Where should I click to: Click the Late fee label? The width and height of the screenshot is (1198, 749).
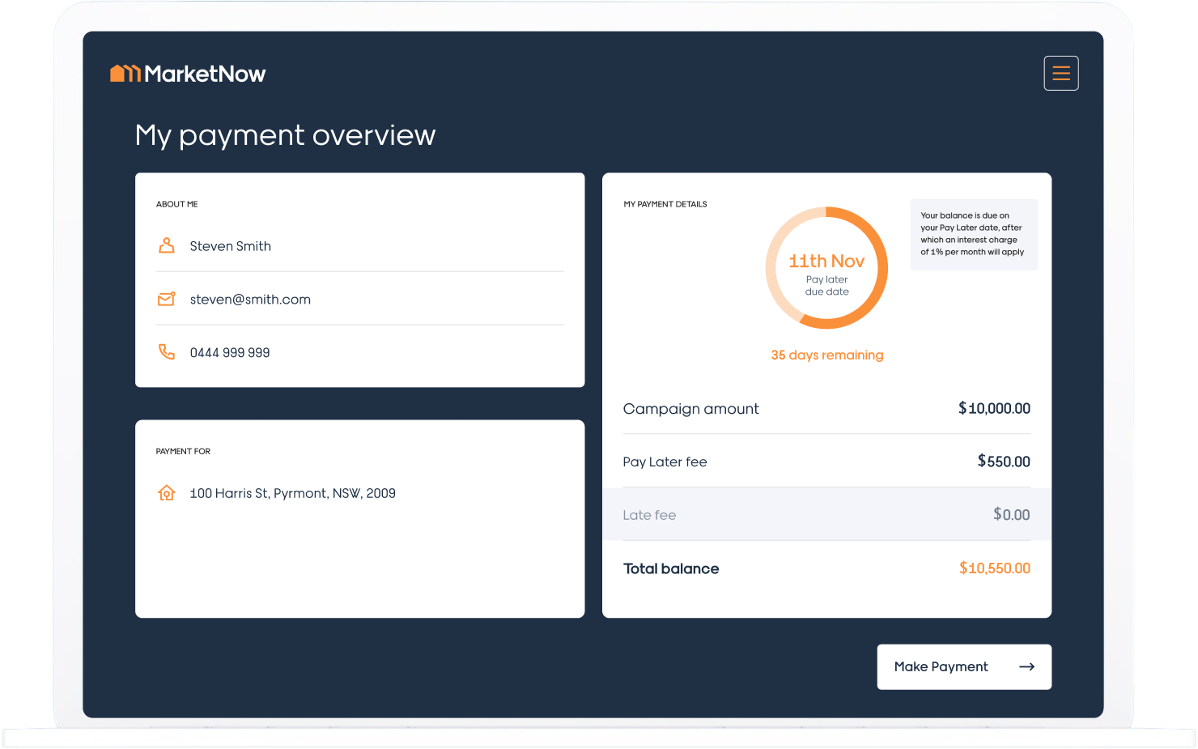click(x=649, y=515)
